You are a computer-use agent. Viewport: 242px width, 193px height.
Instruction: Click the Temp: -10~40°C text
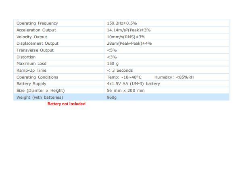pyautogui.click(x=124, y=77)
